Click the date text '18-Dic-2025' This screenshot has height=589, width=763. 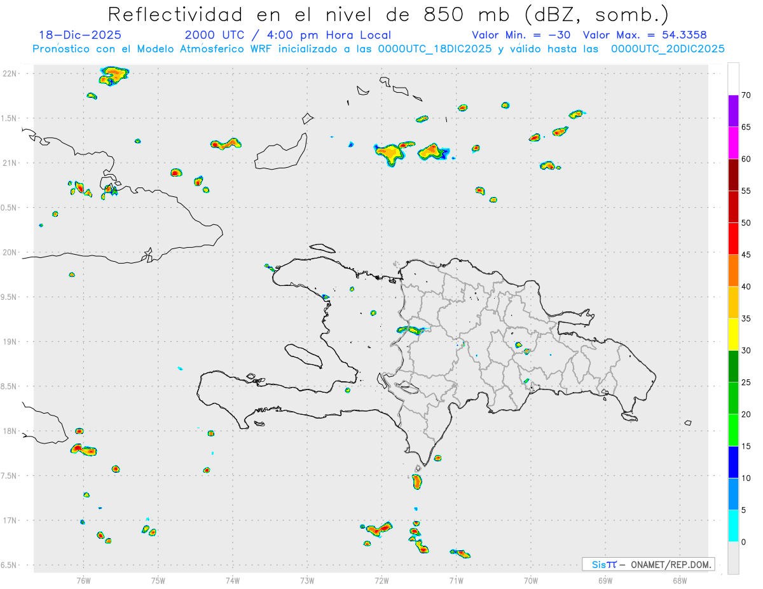click(x=79, y=35)
